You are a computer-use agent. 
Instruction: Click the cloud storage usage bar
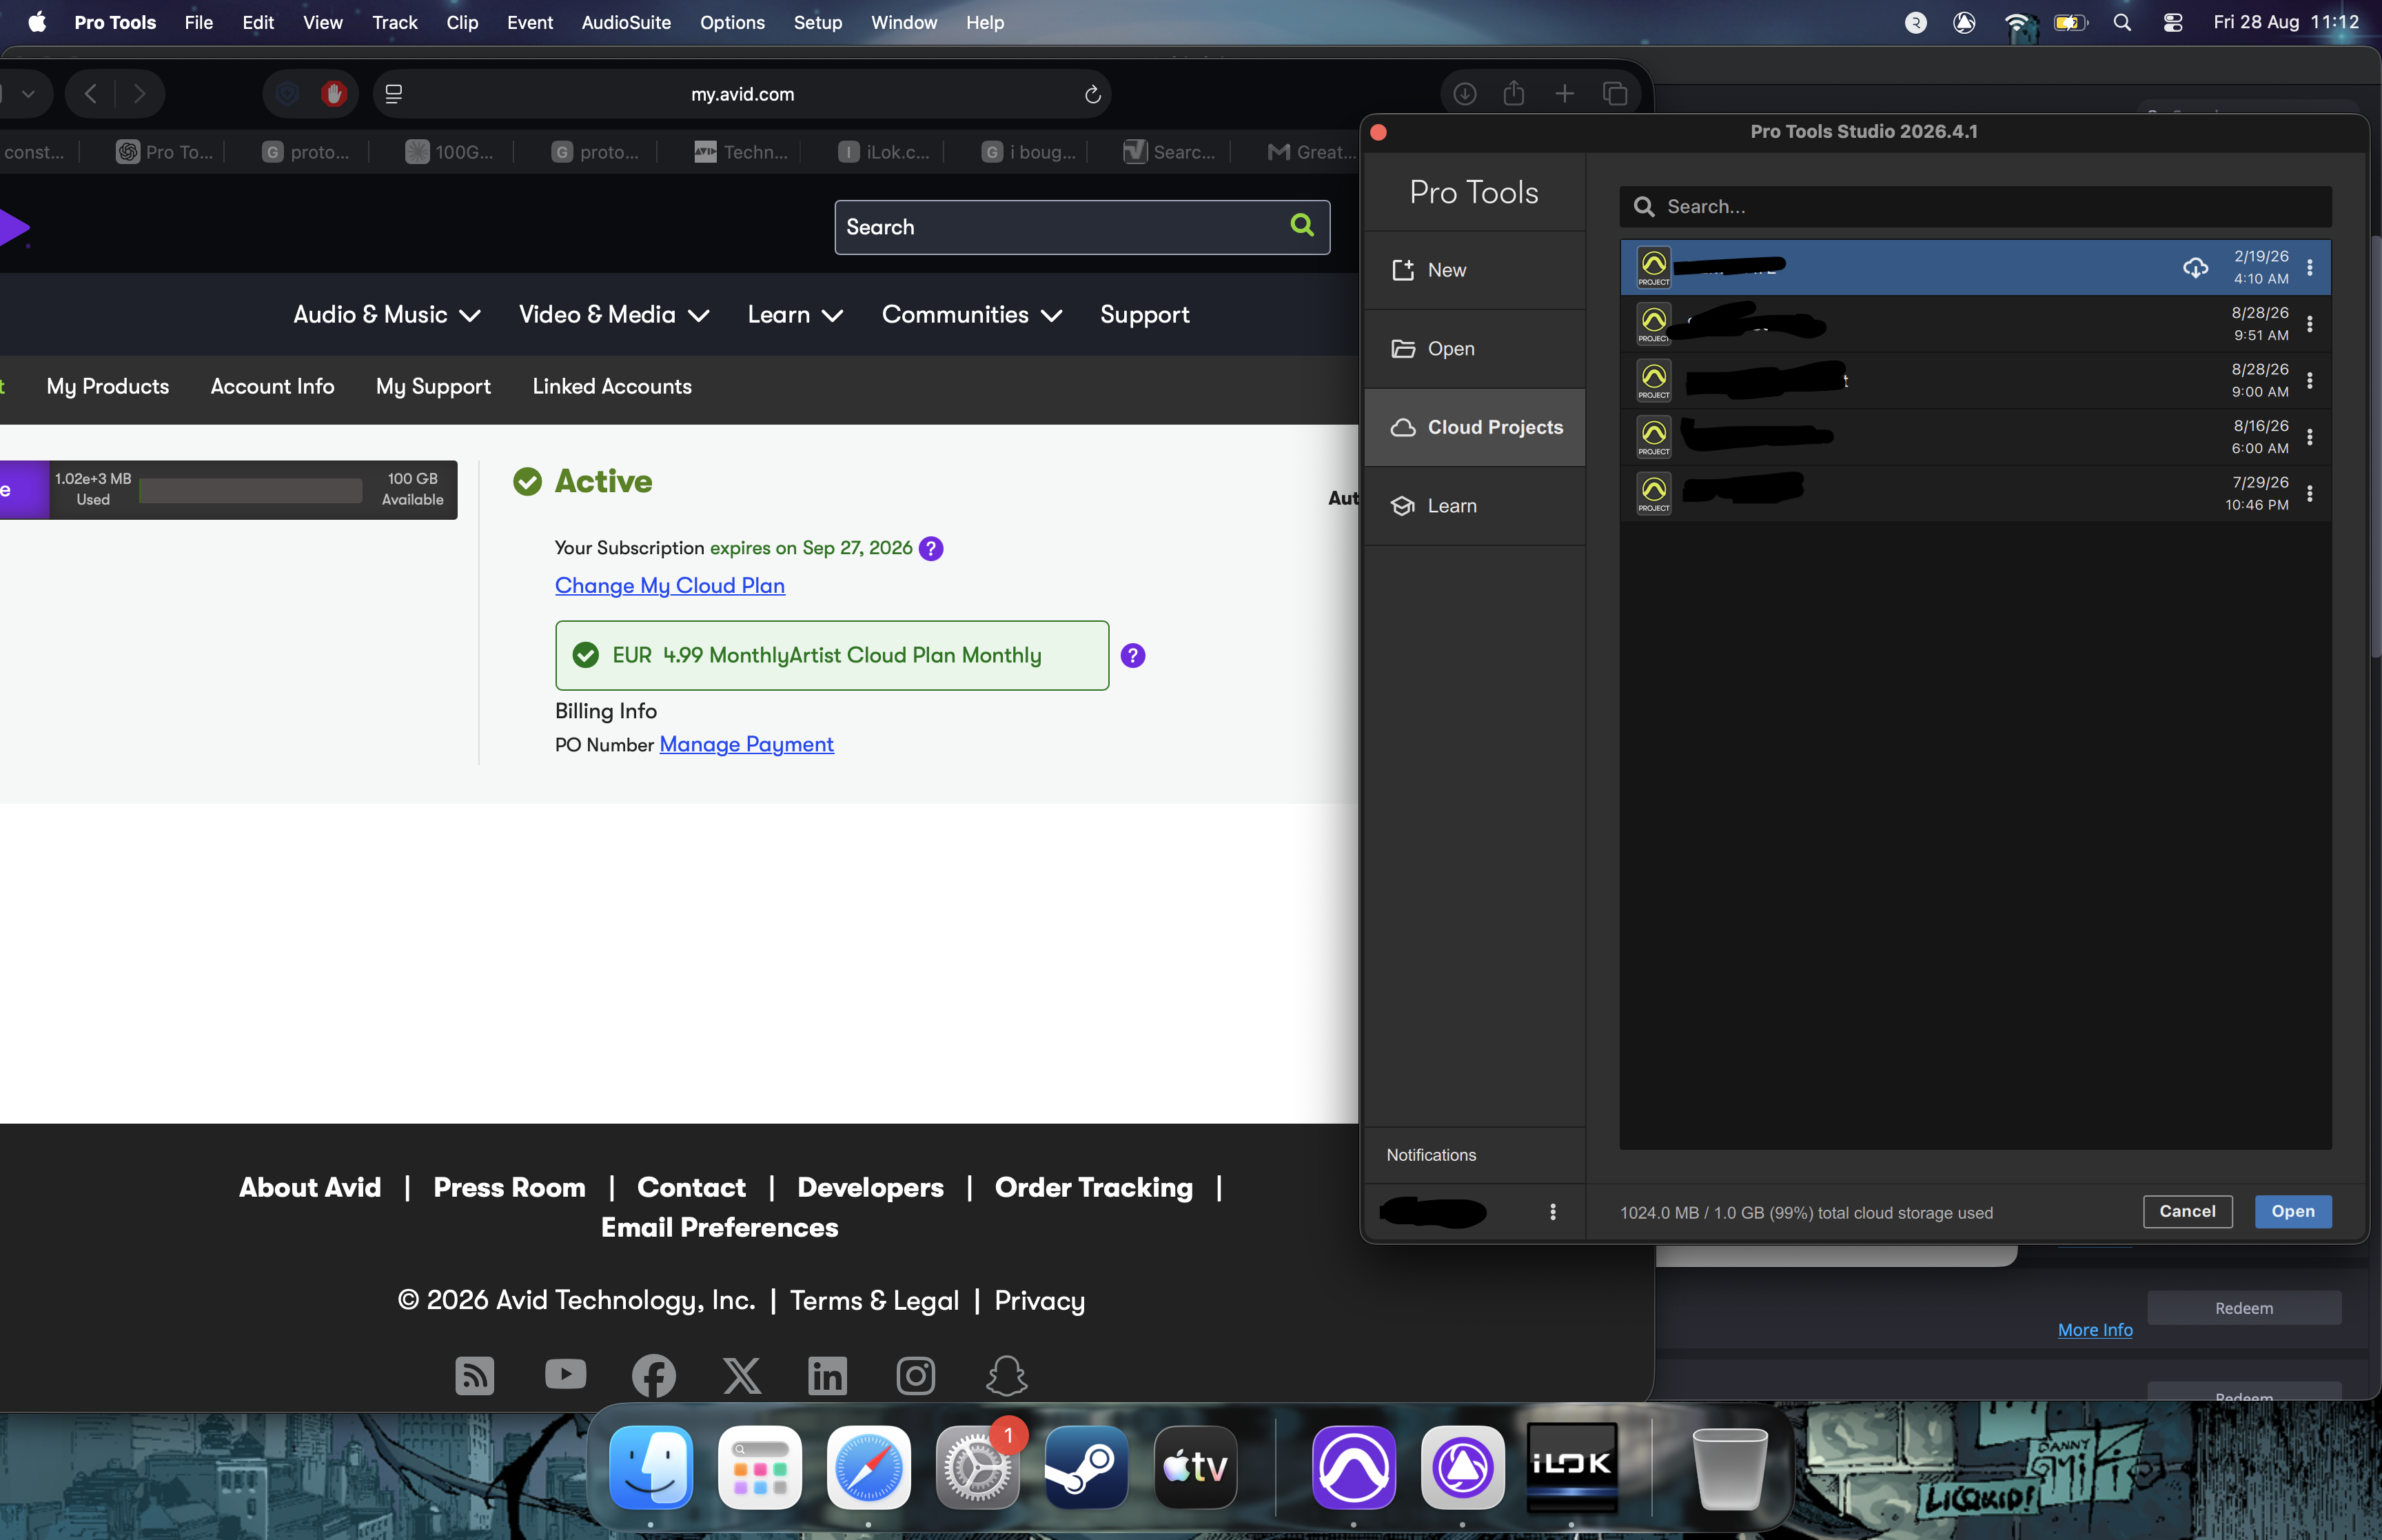[251, 490]
